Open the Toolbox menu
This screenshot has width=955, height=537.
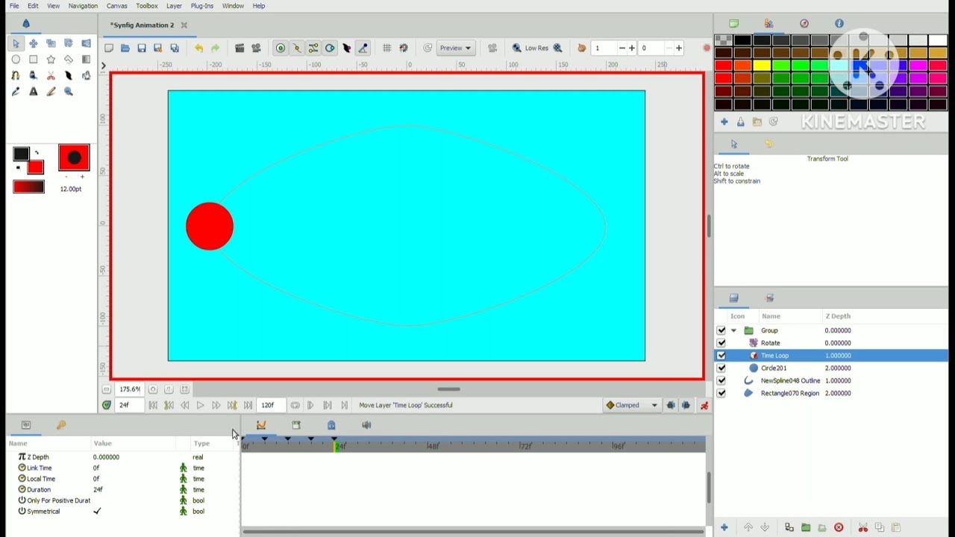(147, 6)
